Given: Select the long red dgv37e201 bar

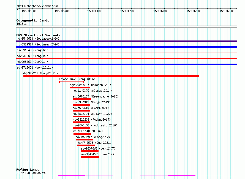Looking at the screenshot, I should pyautogui.click(x=111, y=76).
